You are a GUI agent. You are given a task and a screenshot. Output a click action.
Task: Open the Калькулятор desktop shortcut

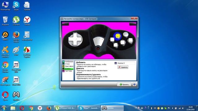(x=27, y=36)
